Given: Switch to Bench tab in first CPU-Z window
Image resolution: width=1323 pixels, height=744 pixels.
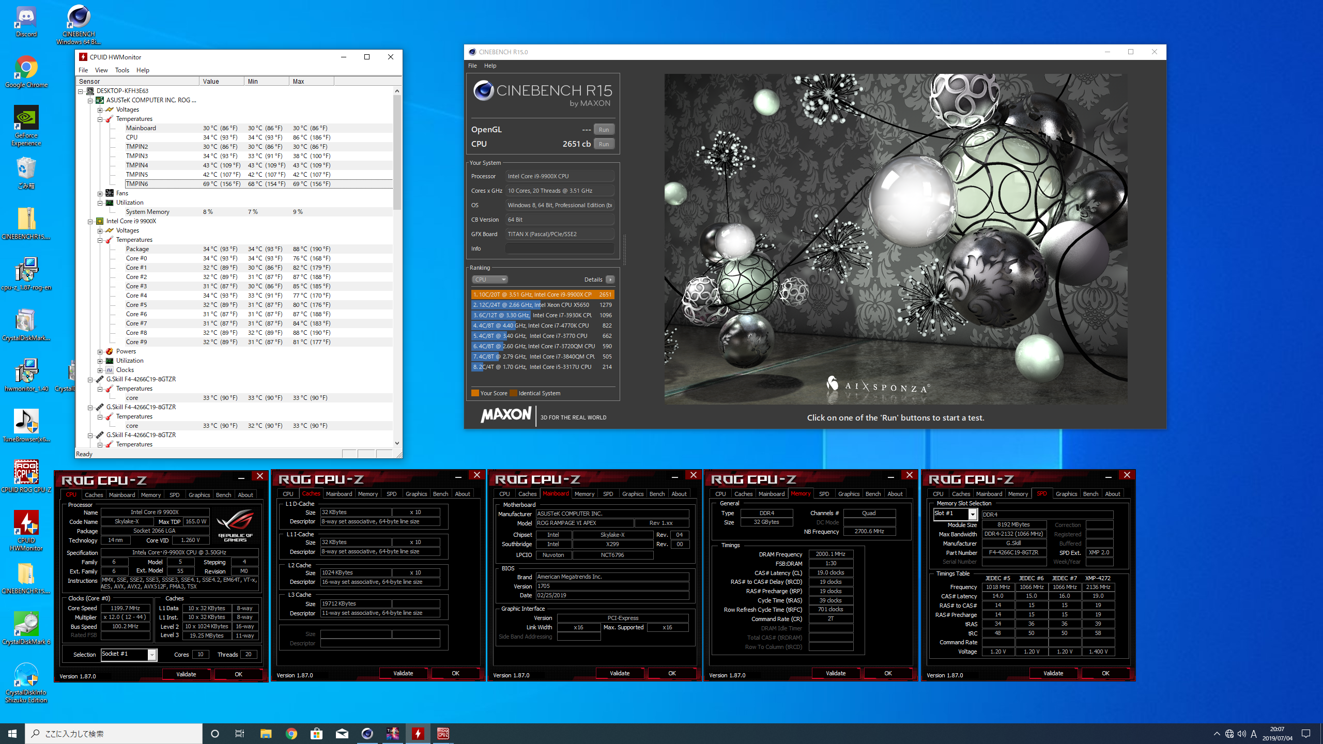Looking at the screenshot, I should (223, 495).
